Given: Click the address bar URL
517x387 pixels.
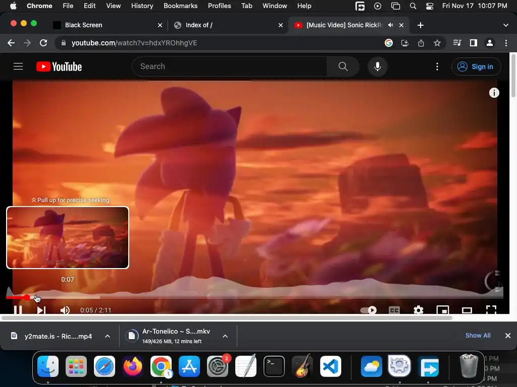Looking at the screenshot, I should (134, 43).
